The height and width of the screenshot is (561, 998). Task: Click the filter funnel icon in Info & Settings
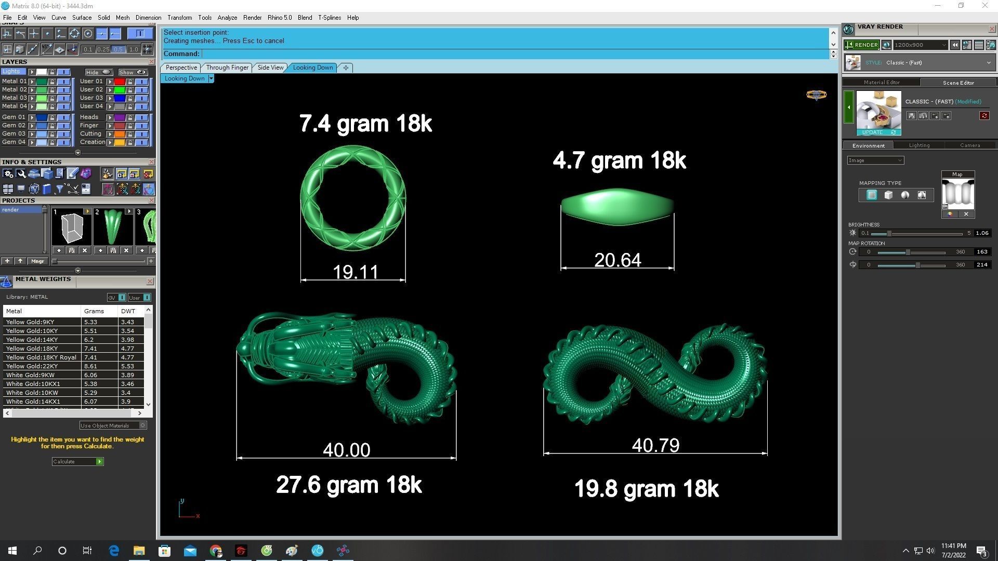[x=59, y=189]
